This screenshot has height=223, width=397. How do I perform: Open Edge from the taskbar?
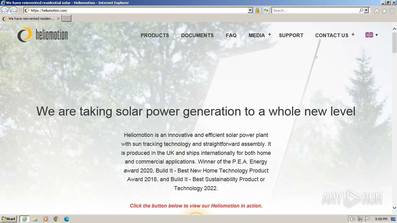[x=67, y=219]
